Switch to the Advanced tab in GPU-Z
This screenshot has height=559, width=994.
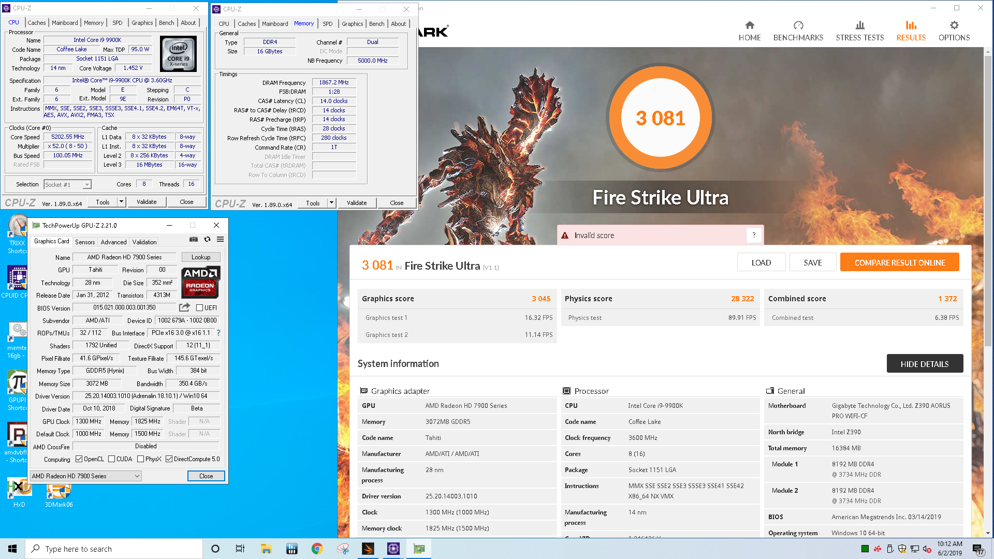pos(113,242)
